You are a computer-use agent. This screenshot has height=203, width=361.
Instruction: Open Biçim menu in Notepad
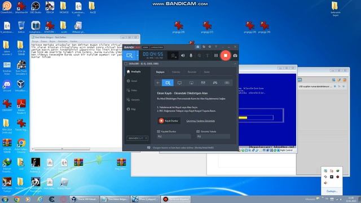tap(52, 41)
